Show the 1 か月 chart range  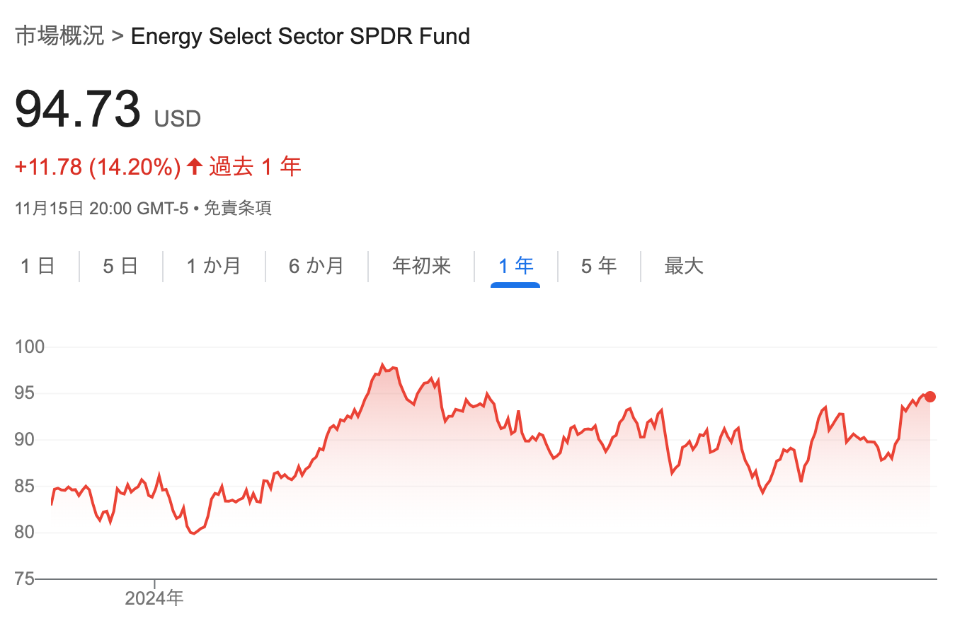(x=214, y=266)
